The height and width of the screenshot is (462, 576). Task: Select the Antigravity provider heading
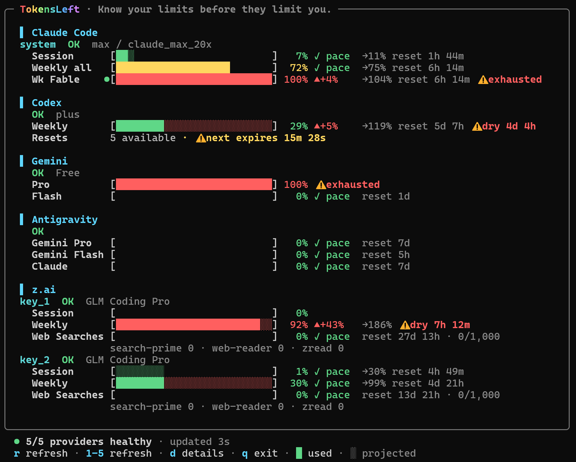[65, 220]
